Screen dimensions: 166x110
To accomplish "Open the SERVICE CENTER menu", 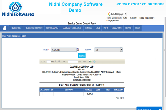I will [x=53, y=28].
